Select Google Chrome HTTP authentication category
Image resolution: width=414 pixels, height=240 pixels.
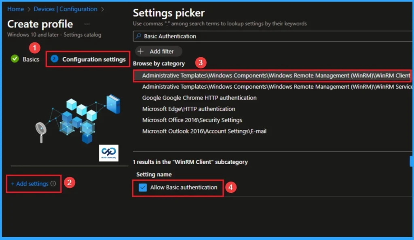pyautogui.click(x=200, y=98)
